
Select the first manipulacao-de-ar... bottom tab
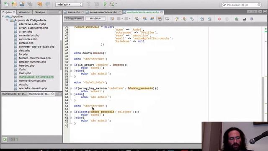15,94
